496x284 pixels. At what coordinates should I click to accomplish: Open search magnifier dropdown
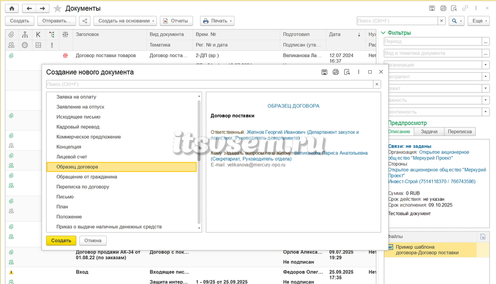(456, 21)
